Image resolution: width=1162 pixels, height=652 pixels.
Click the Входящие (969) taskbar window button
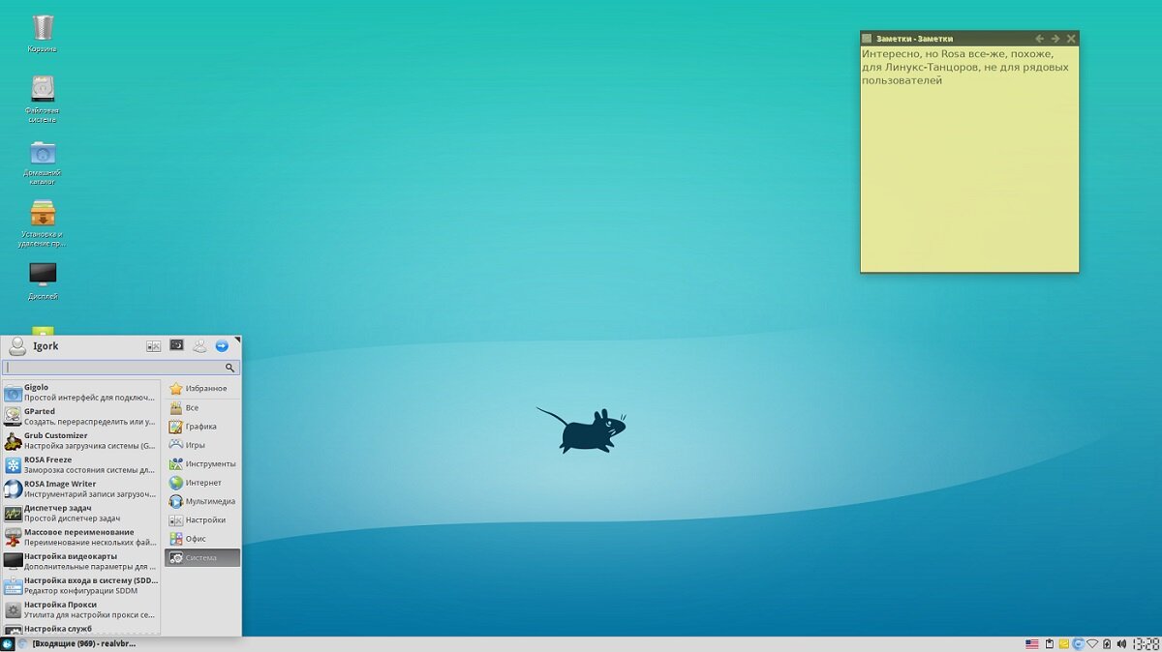pos(76,643)
